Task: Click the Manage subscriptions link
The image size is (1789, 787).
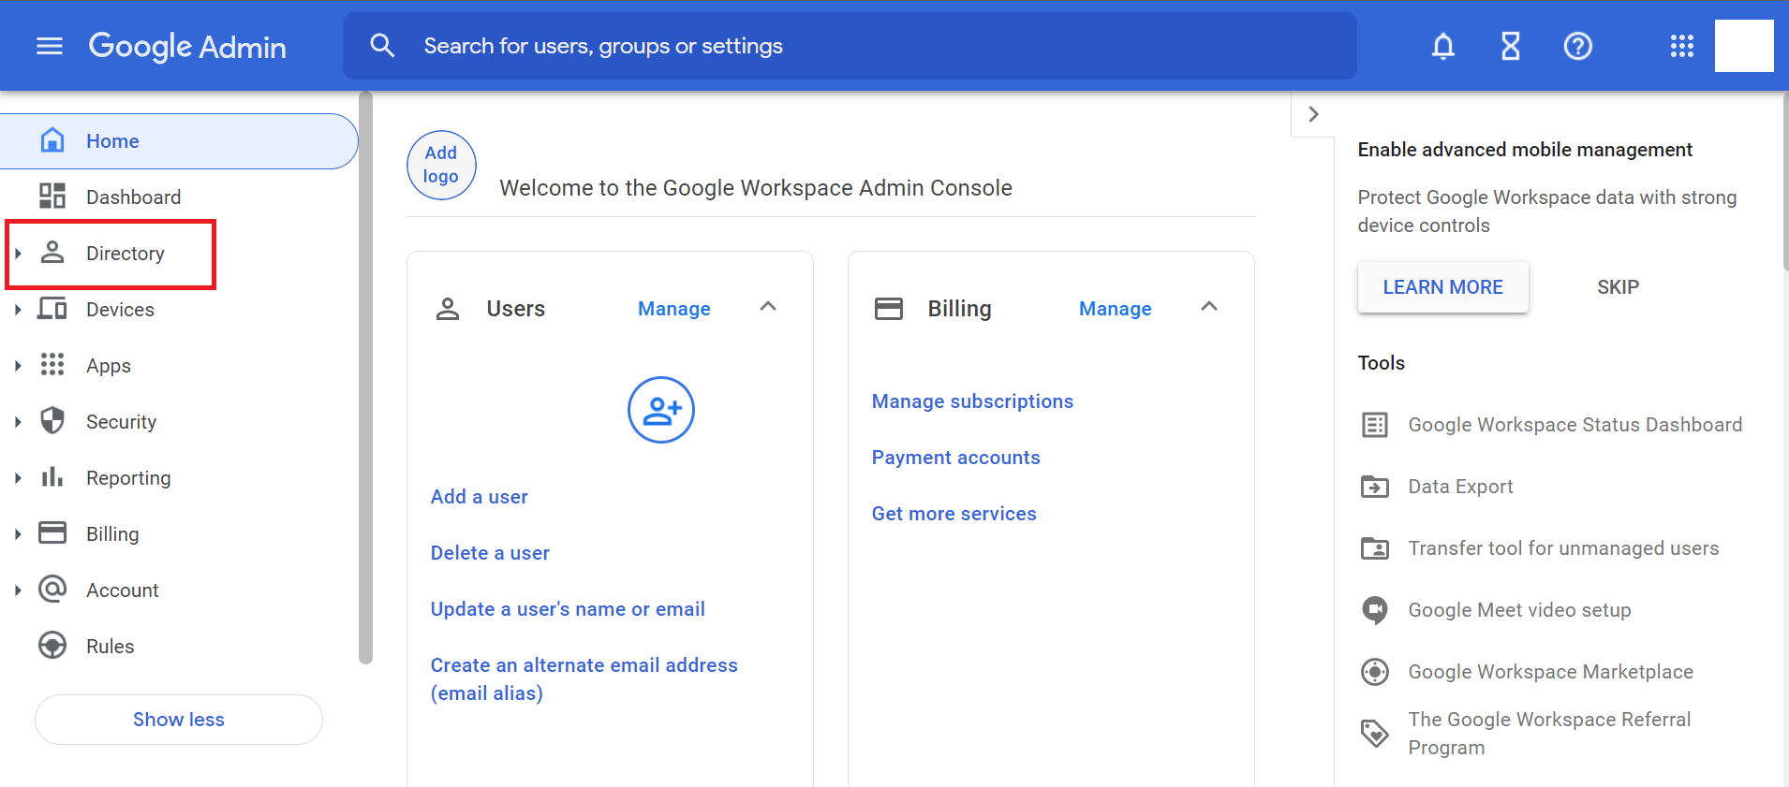Action: click(x=972, y=401)
